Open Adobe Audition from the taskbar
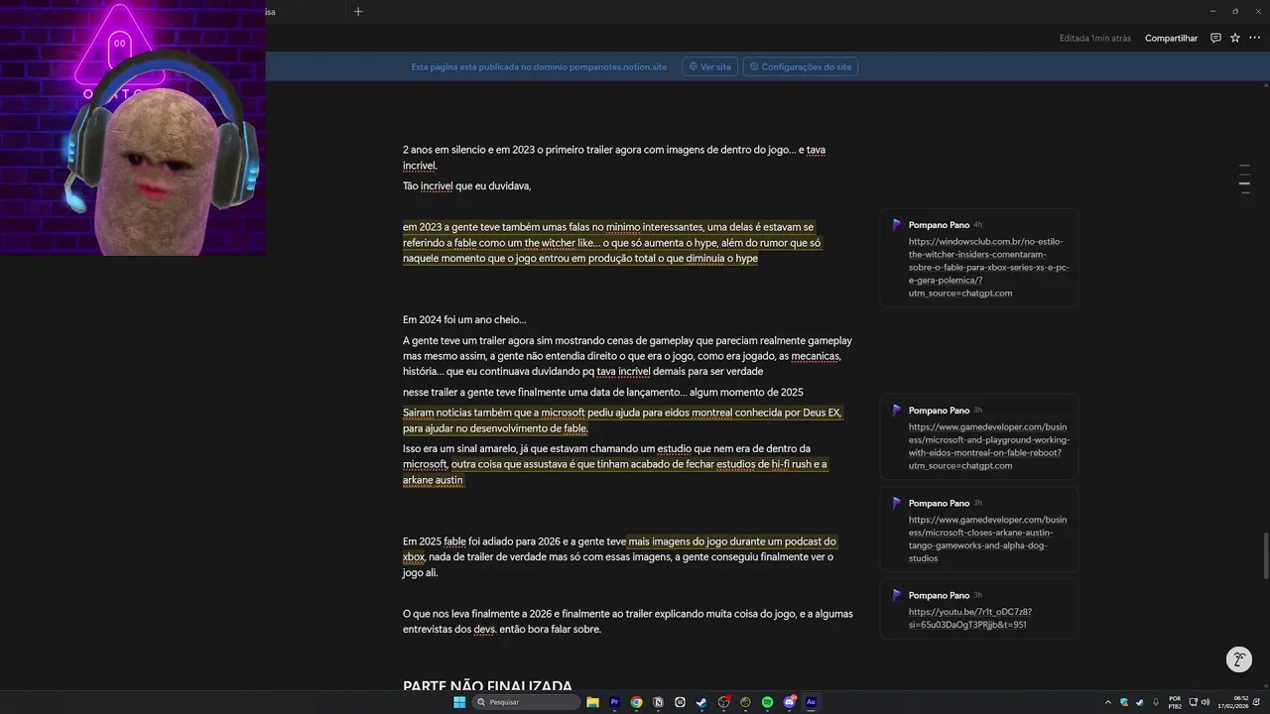The width and height of the screenshot is (1270, 714). (x=811, y=702)
